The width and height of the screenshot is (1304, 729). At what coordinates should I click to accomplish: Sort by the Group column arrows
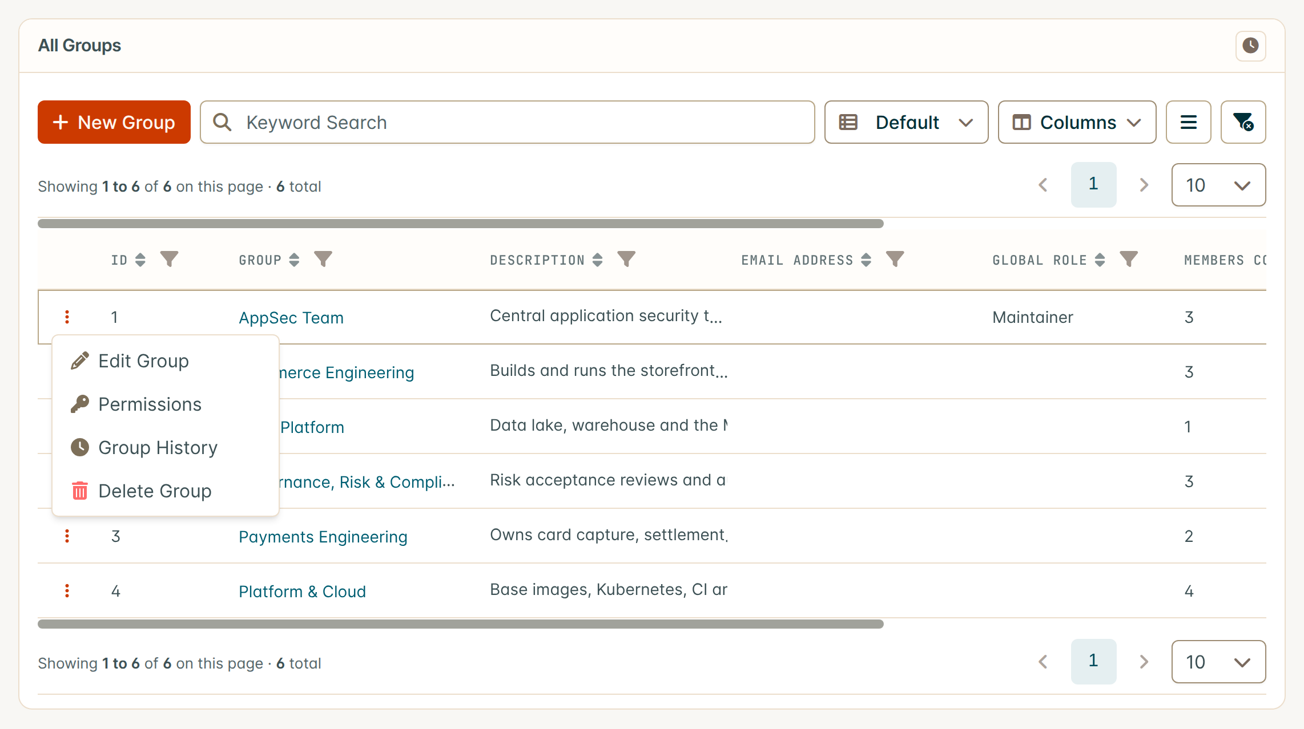tap(294, 260)
